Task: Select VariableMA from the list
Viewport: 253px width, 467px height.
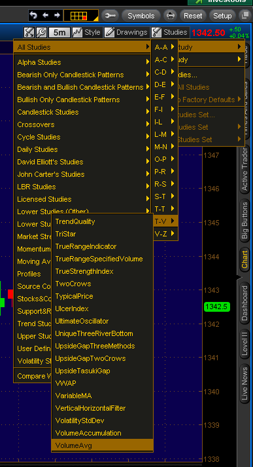Action: click(x=102, y=396)
